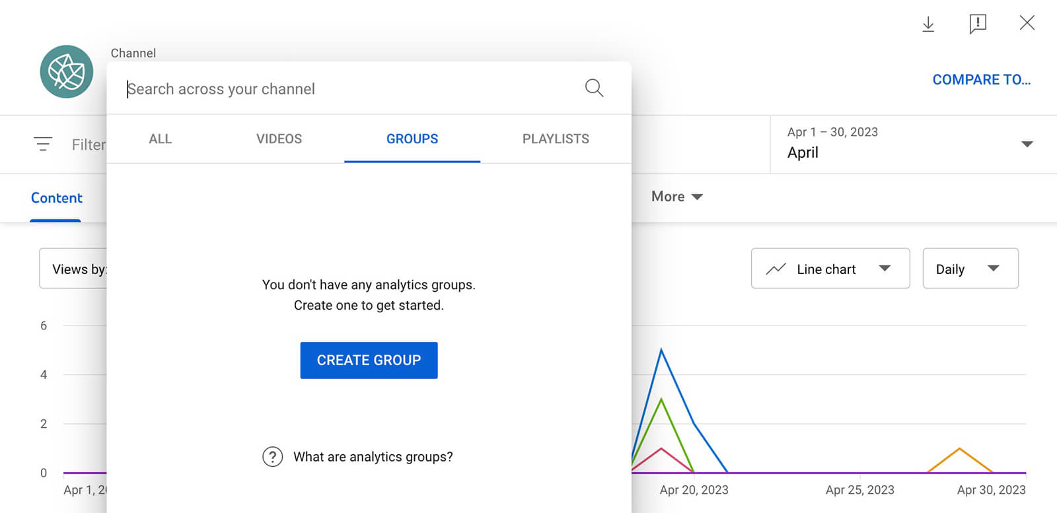Viewport: 1057px width, 513px height.
Task: Open the Line chart type dropdown
Action: [830, 268]
